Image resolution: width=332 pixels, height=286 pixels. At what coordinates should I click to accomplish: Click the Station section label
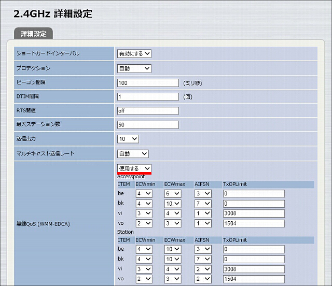pyautogui.click(x=126, y=232)
